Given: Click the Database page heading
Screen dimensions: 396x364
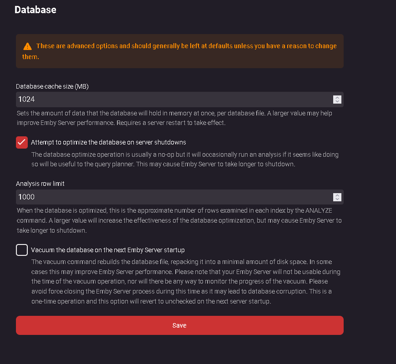Looking at the screenshot, I should coord(36,10).
